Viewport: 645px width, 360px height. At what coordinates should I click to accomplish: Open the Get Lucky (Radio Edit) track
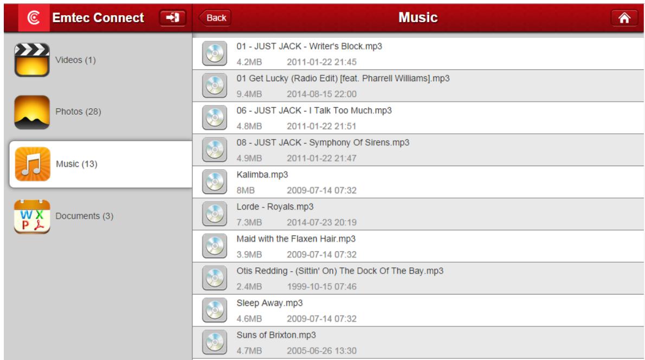click(x=343, y=78)
